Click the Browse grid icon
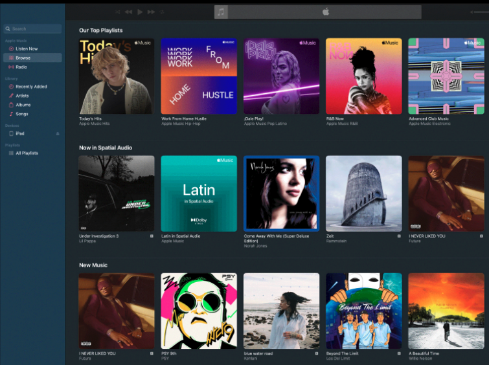The image size is (489, 365). [x=11, y=58]
